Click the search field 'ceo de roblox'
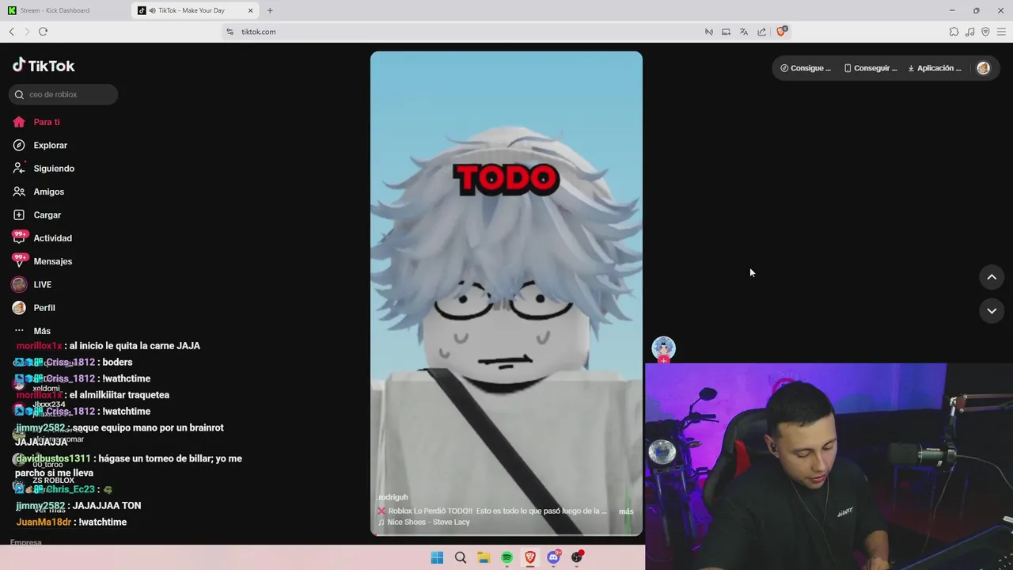Viewport: 1013px width, 570px height. 63,94
